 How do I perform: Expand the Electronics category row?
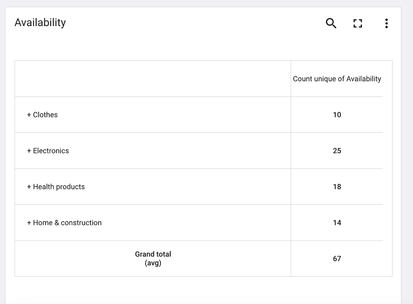point(29,151)
